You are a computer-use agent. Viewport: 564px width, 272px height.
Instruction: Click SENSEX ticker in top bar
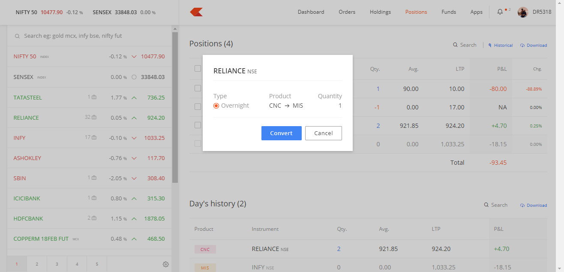point(124,12)
